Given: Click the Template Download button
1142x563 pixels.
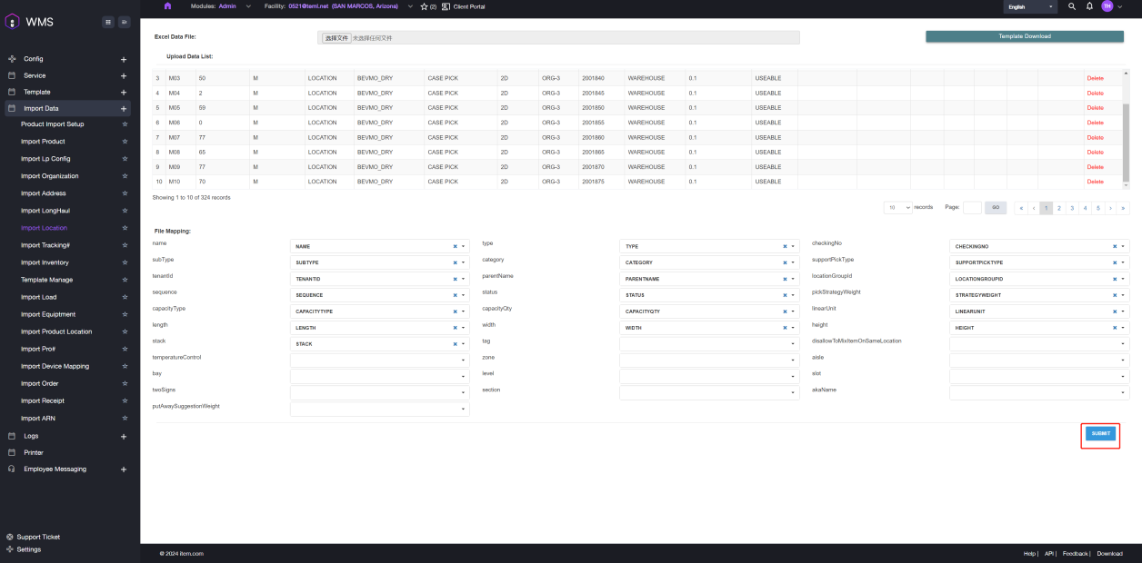Looking at the screenshot, I should (x=1024, y=36).
